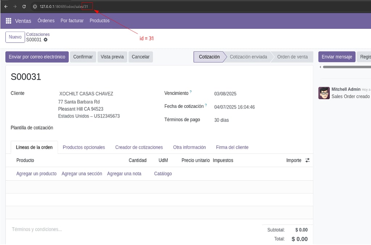Open the Productos menu

(x=99, y=21)
